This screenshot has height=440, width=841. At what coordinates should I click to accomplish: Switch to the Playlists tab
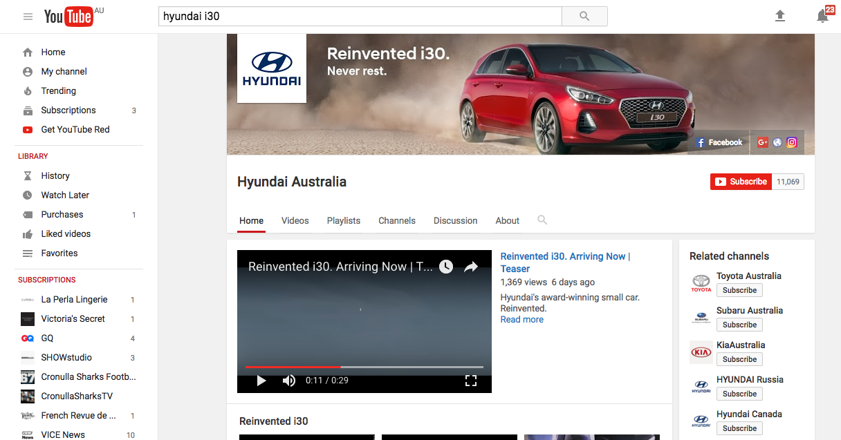pyautogui.click(x=344, y=221)
